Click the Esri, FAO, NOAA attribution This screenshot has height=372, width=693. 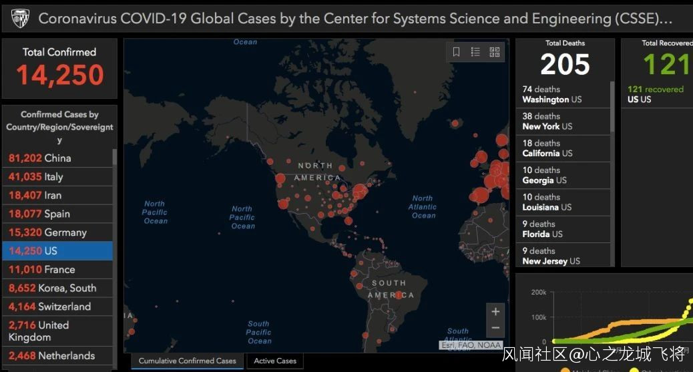pos(471,345)
